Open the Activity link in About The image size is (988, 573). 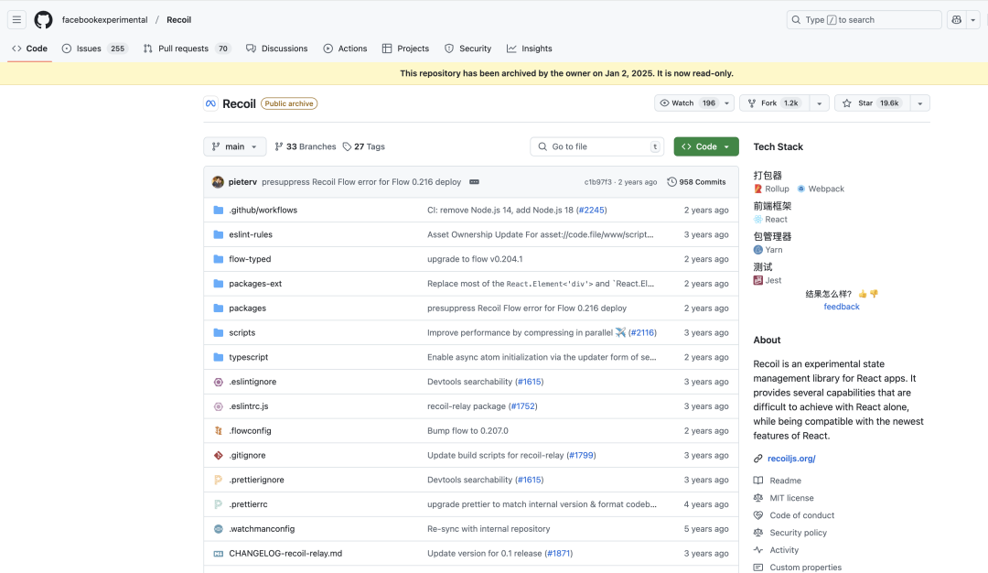(784, 550)
